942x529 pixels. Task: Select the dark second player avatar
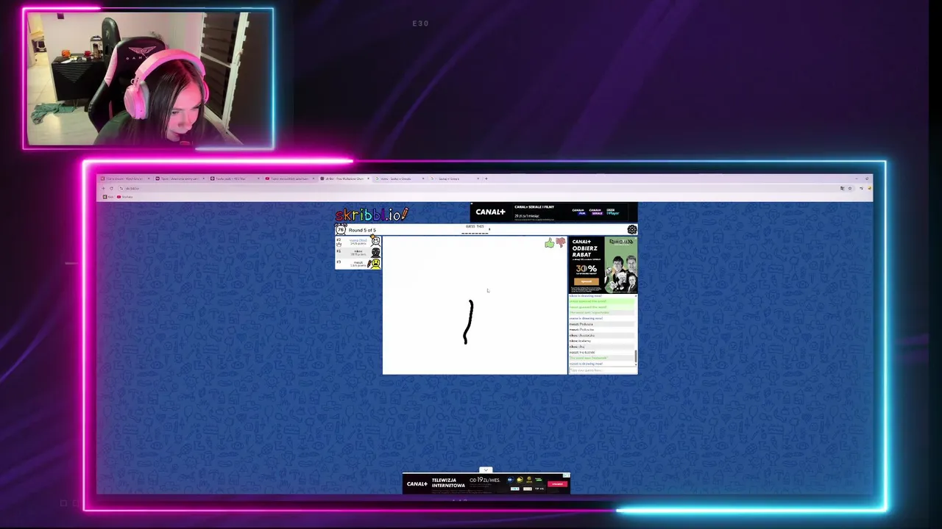click(375, 253)
